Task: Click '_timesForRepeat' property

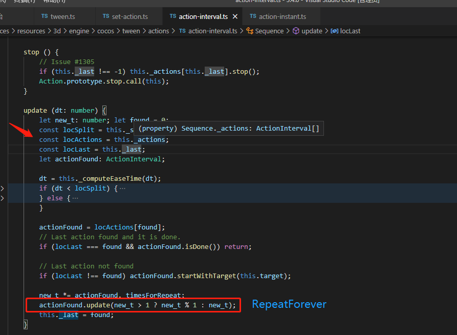Action: click(x=153, y=296)
